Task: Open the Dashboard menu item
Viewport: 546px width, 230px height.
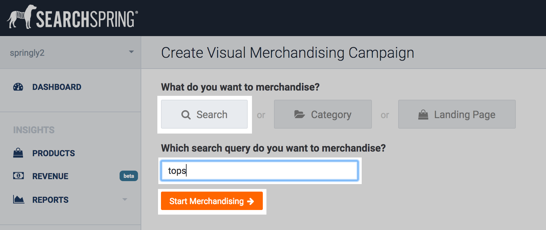Action: coord(57,87)
